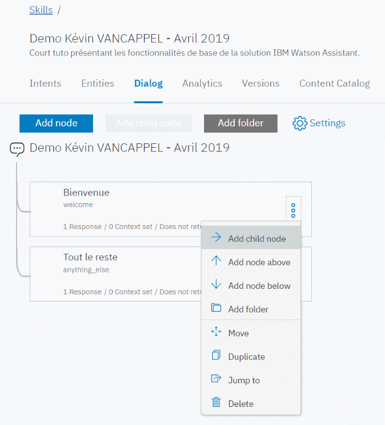Open the Analytics tab

pos(202,83)
